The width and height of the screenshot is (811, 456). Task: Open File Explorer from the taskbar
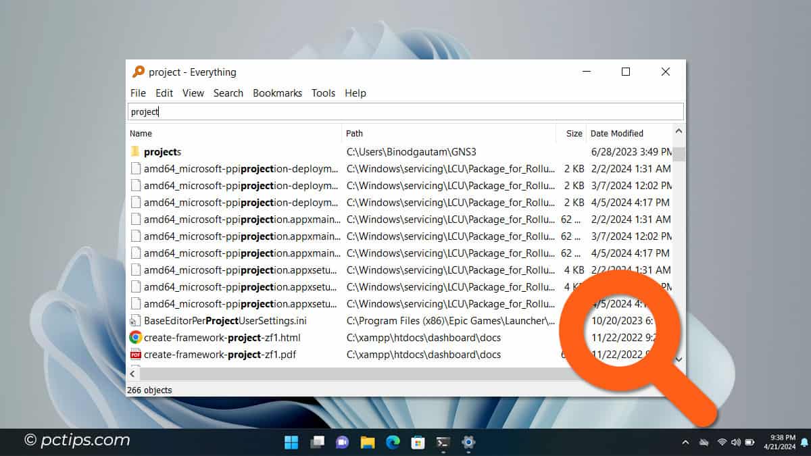coord(367,442)
